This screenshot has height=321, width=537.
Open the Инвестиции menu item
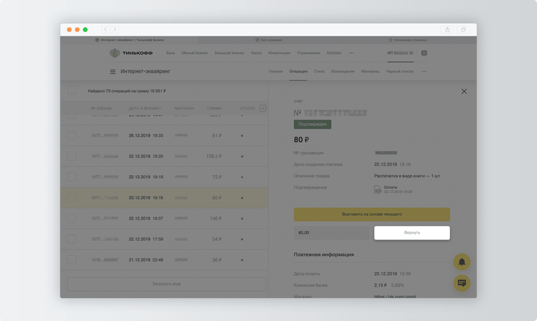279,53
